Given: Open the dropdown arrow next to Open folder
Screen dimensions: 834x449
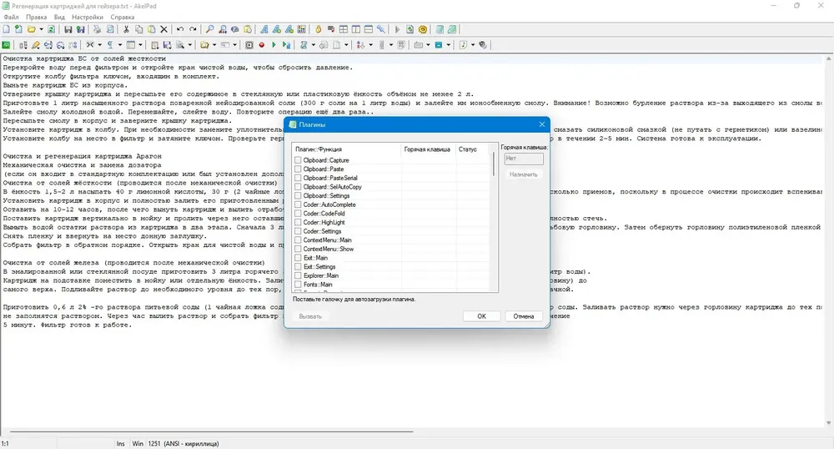Looking at the screenshot, I should [41, 30].
